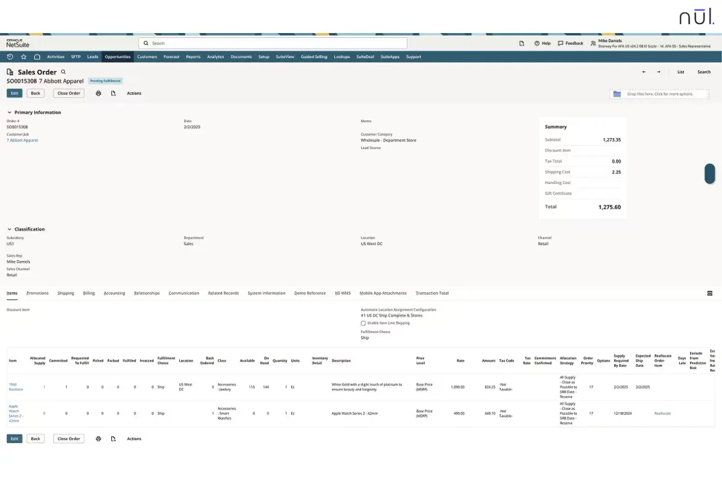722x481 pixels.
Task: Collapse the Classification section
Action: tap(10, 229)
